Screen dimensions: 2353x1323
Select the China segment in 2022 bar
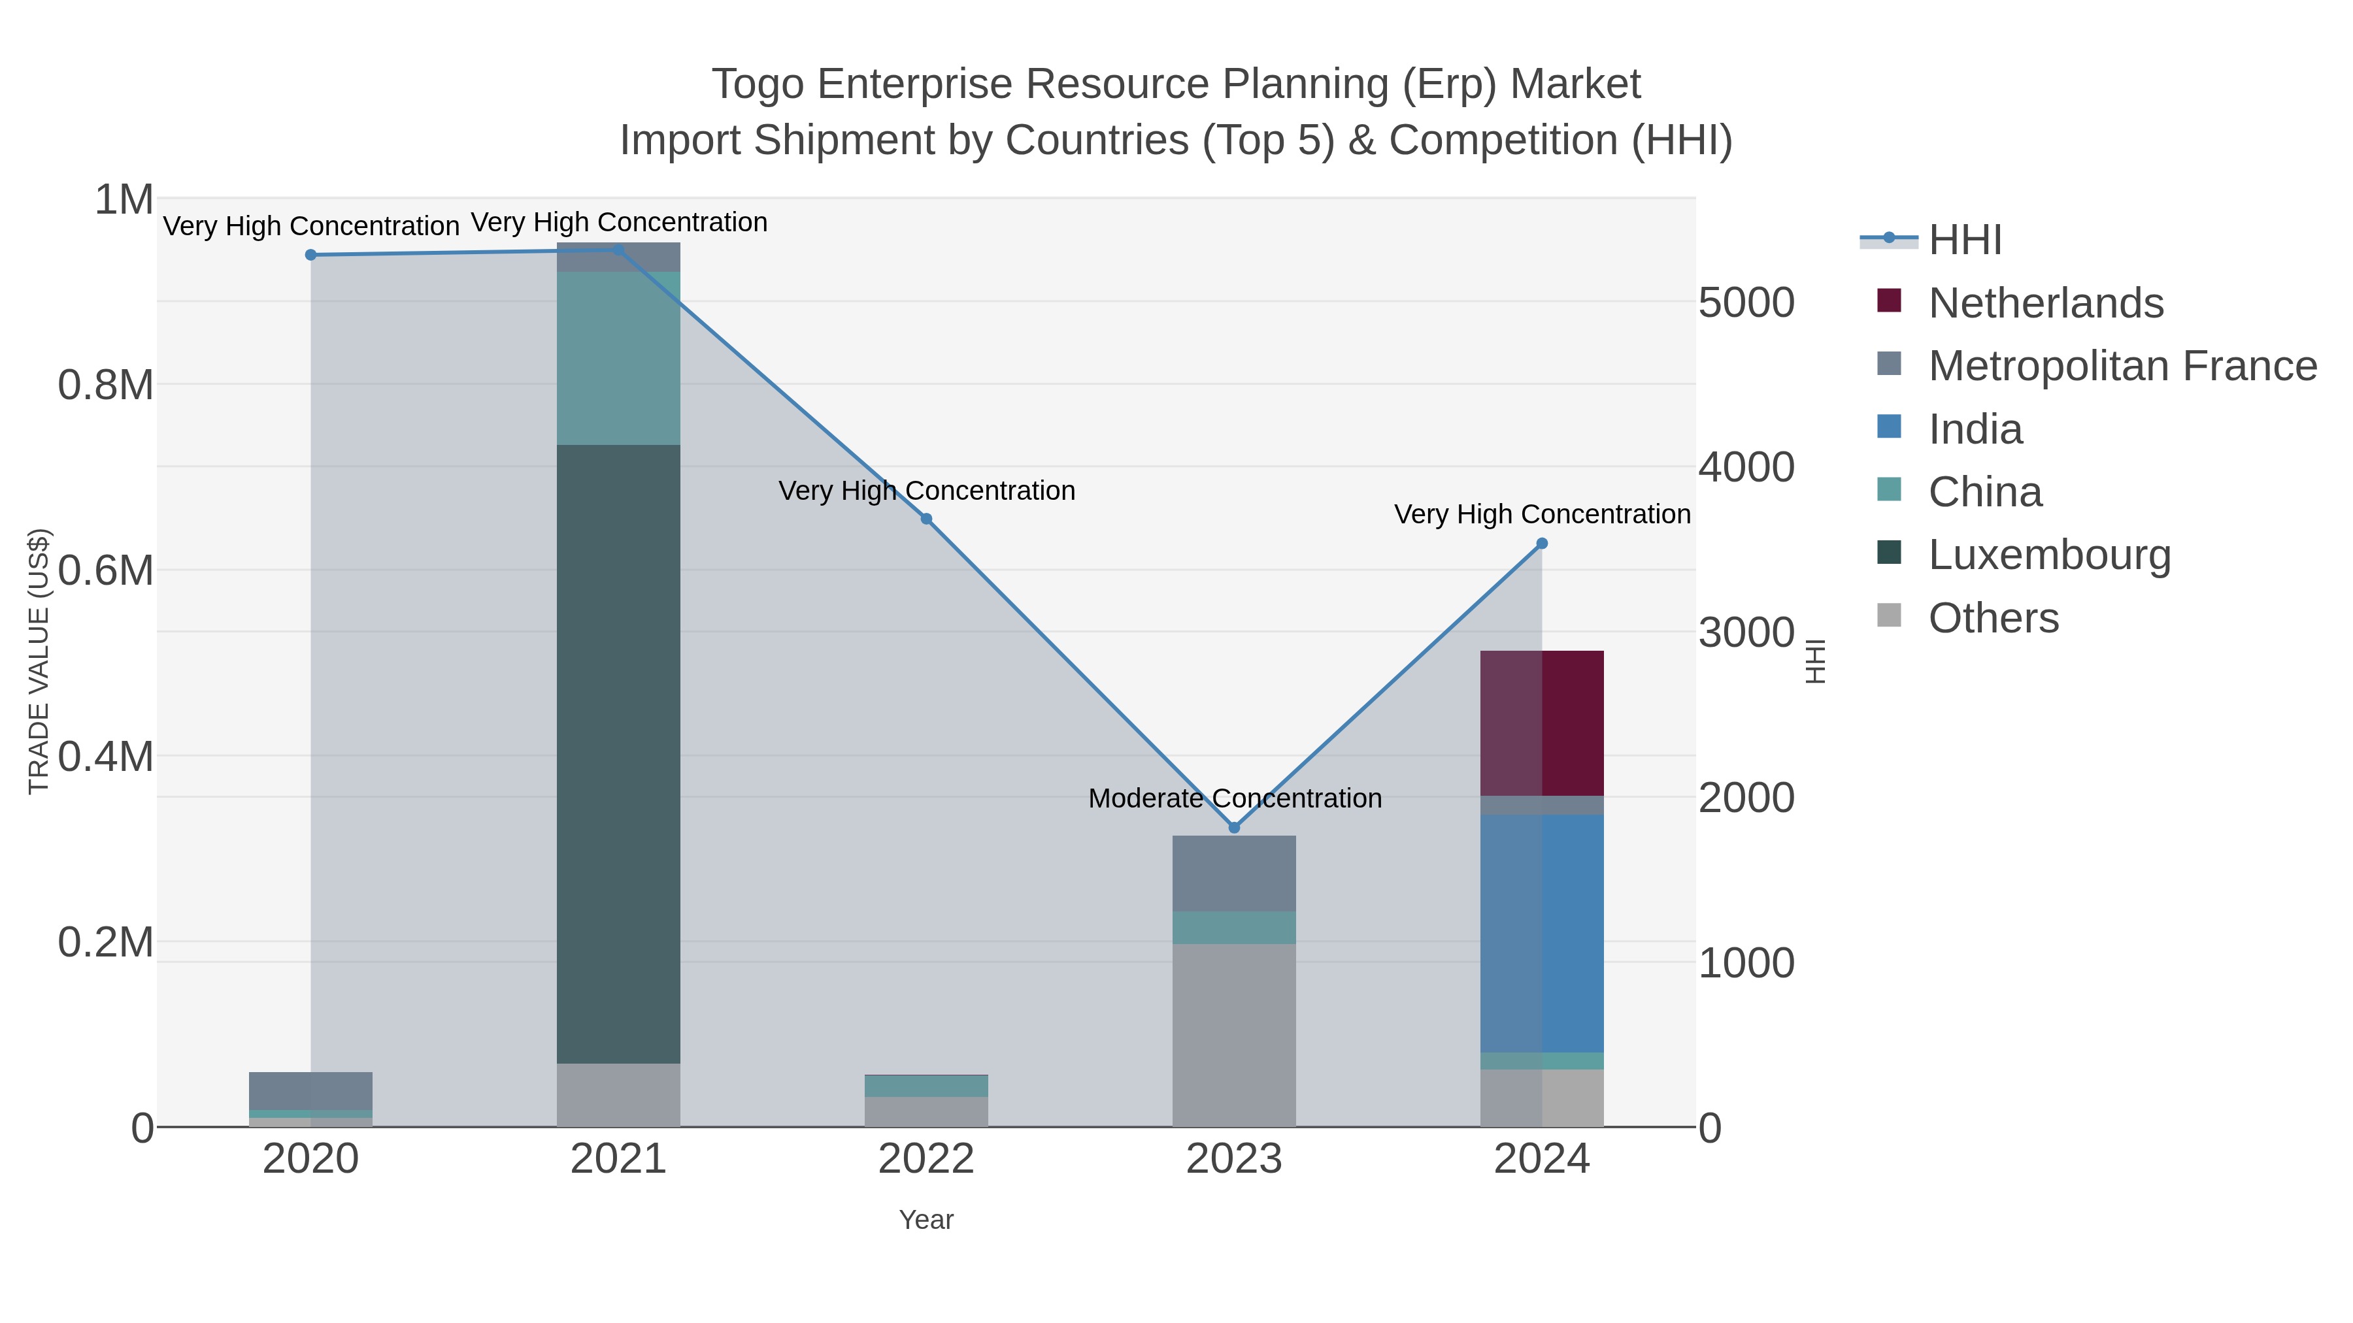[x=926, y=1086]
